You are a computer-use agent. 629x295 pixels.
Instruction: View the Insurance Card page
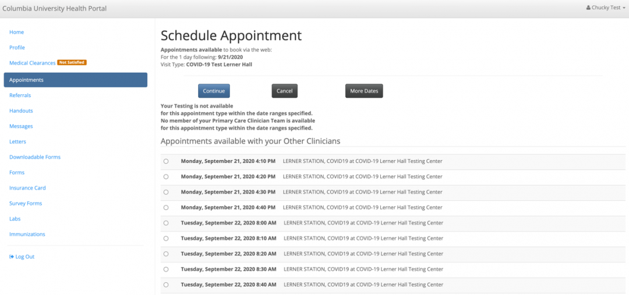(x=27, y=188)
